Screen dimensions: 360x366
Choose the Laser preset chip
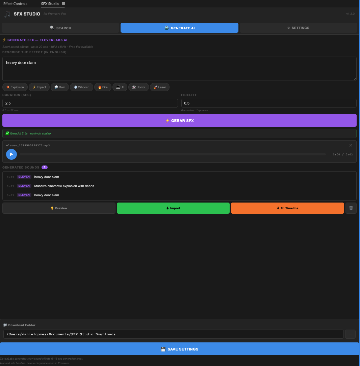(159, 87)
